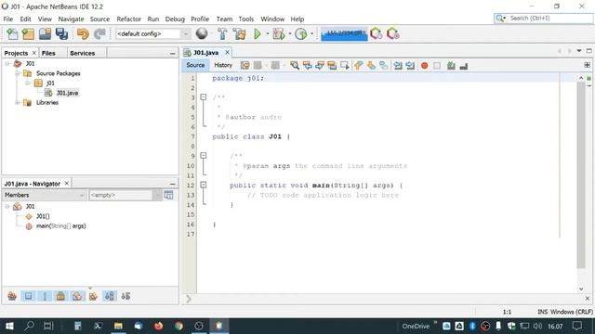Viewport: 595px width, 334px height.
Task: Click the Undo toolbar icon
Action: click(x=83, y=34)
